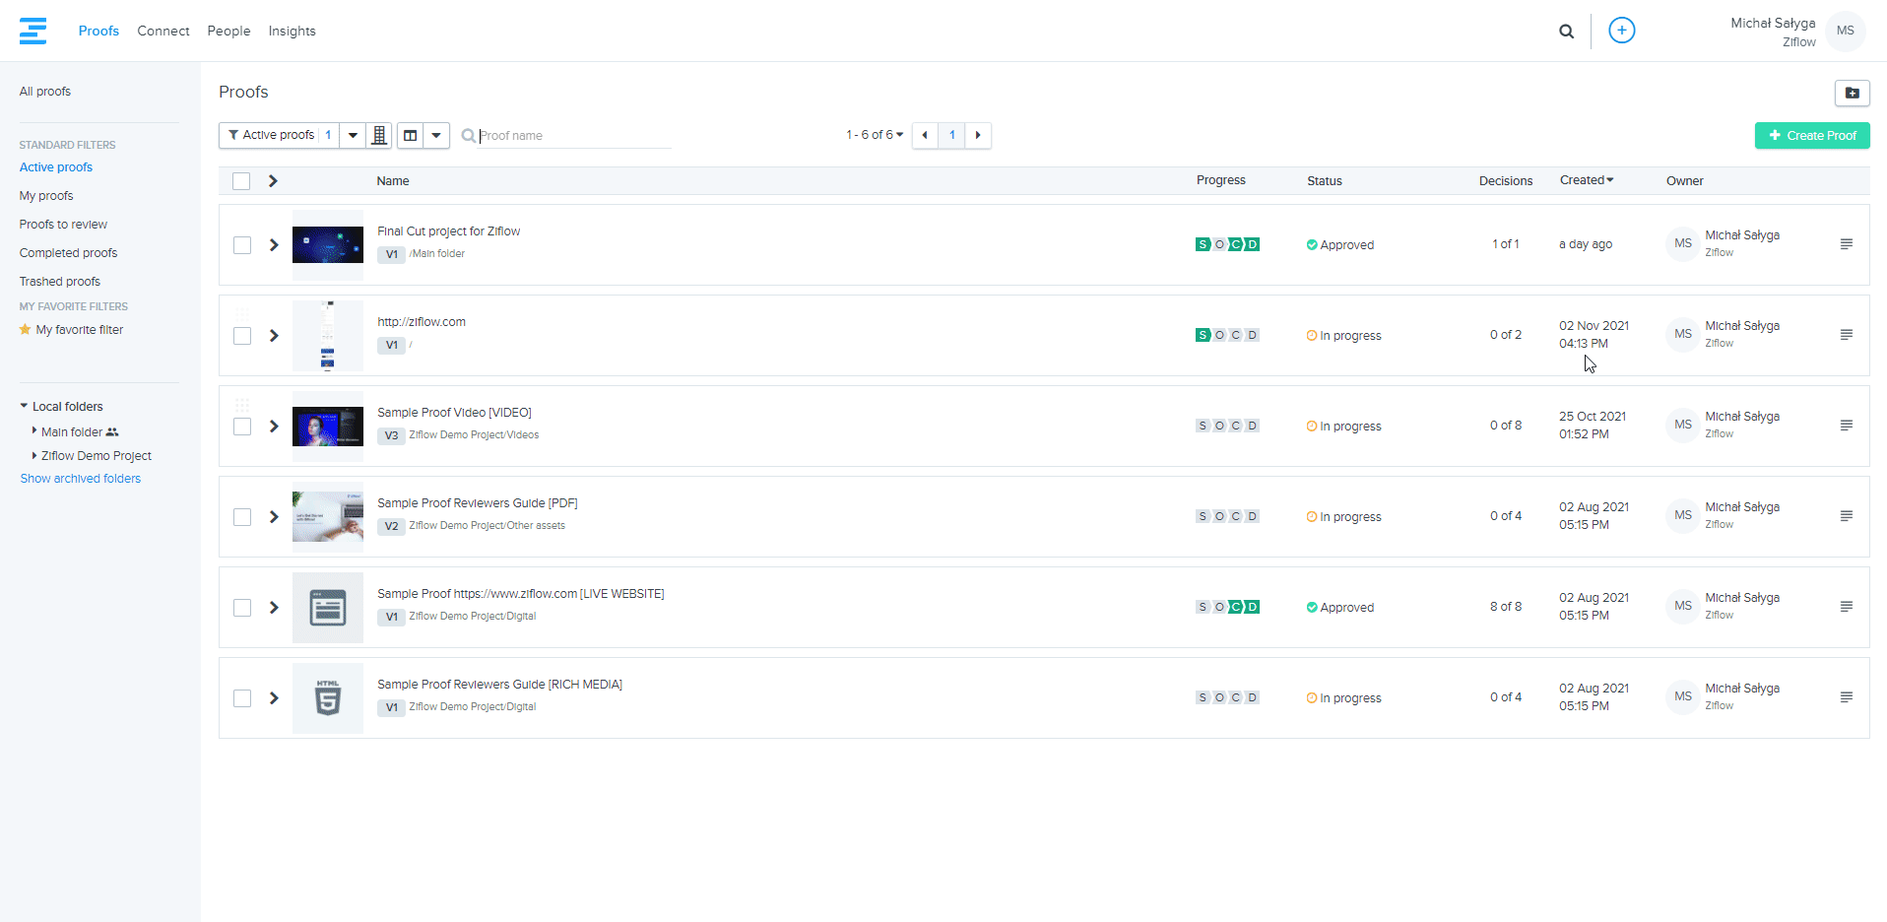The width and height of the screenshot is (1887, 922).
Task: Toggle the grouped list view icon
Action: click(x=379, y=135)
